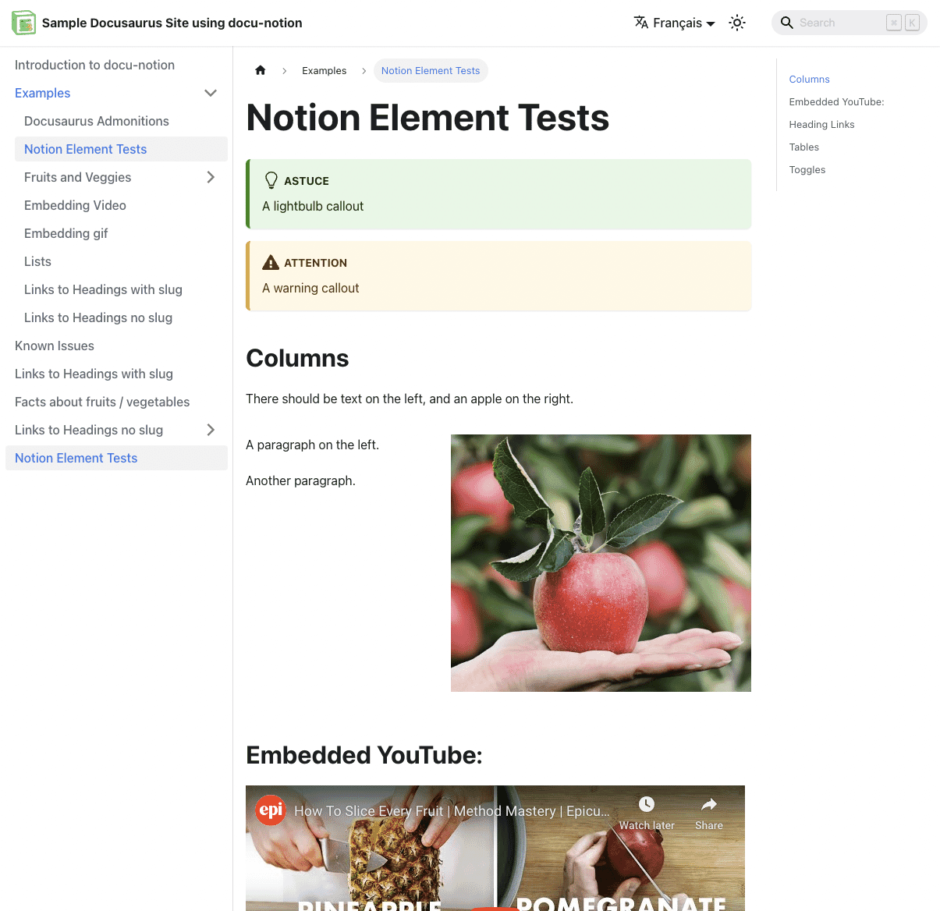
Task: Open the Known Issues page
Action: [x=55, y=346]
